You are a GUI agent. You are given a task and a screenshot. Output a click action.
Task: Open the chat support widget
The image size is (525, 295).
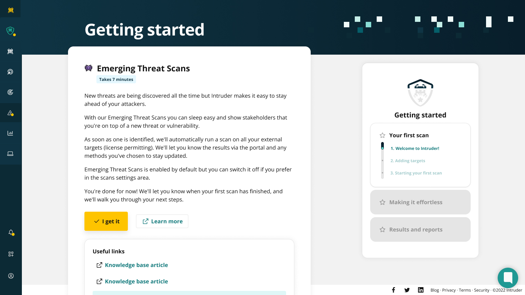click(508, 278)
